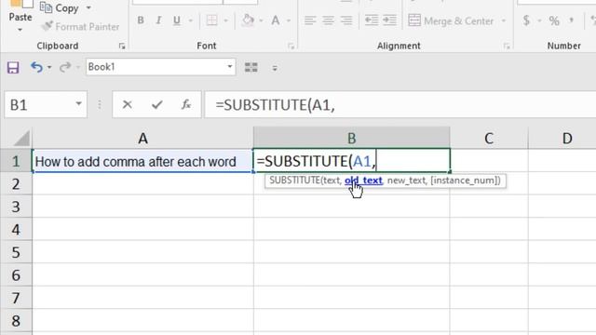Click instance_num argument in tooltip
Viewport: 596px width, 335px height.
click(466, 181)
